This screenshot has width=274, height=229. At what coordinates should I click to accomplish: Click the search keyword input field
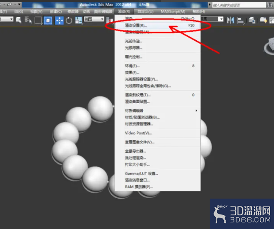coord(239,5)
